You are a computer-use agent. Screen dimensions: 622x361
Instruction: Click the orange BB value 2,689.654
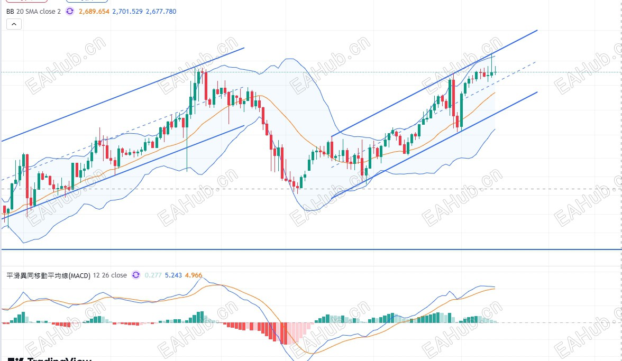click(94, 11)
